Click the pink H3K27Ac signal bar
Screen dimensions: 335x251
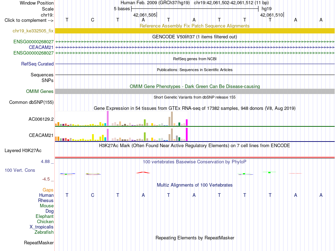195,157
